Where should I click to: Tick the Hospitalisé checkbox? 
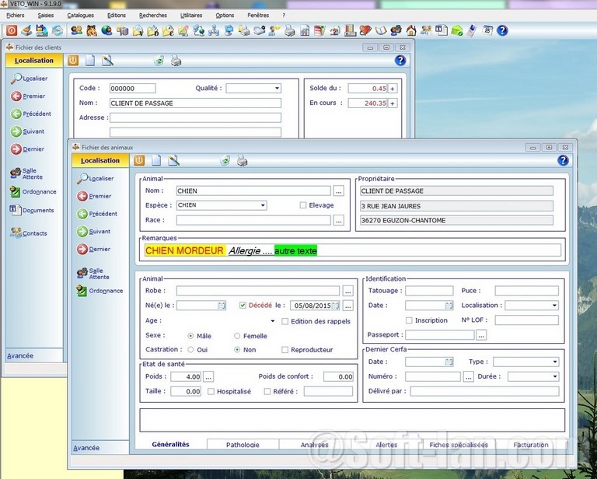coord(211,392)
